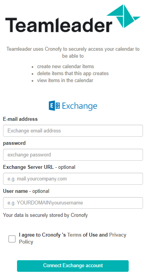This screenshot has height=273, width=148.
Task: Click the Exchange brand name text
Action: [80, 106]
